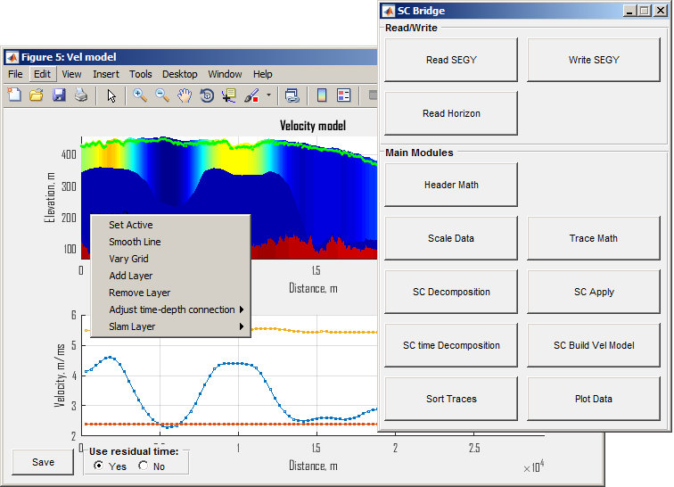
Task: Choose Add Layer from context menu
Action: 171,276
